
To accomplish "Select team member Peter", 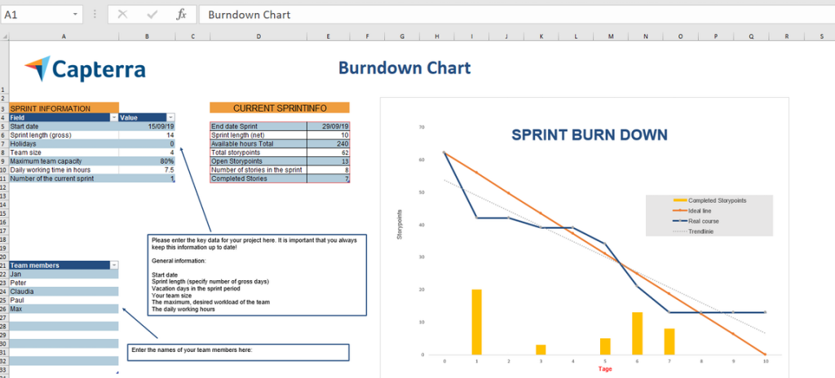I will 64,283.
